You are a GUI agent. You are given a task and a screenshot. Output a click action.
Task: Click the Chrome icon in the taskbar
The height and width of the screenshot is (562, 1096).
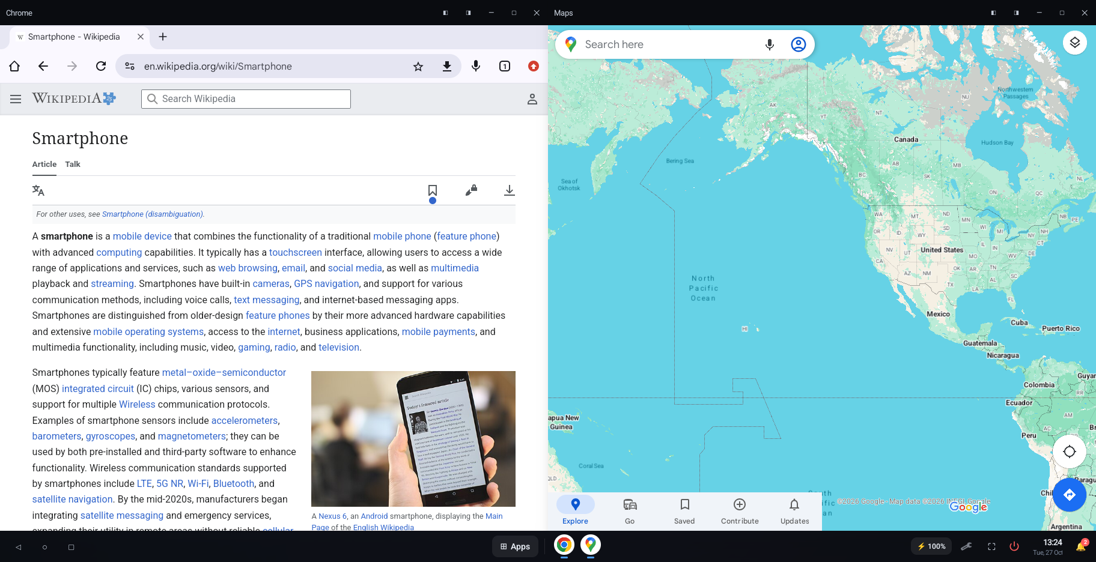[x=564, y=545]
